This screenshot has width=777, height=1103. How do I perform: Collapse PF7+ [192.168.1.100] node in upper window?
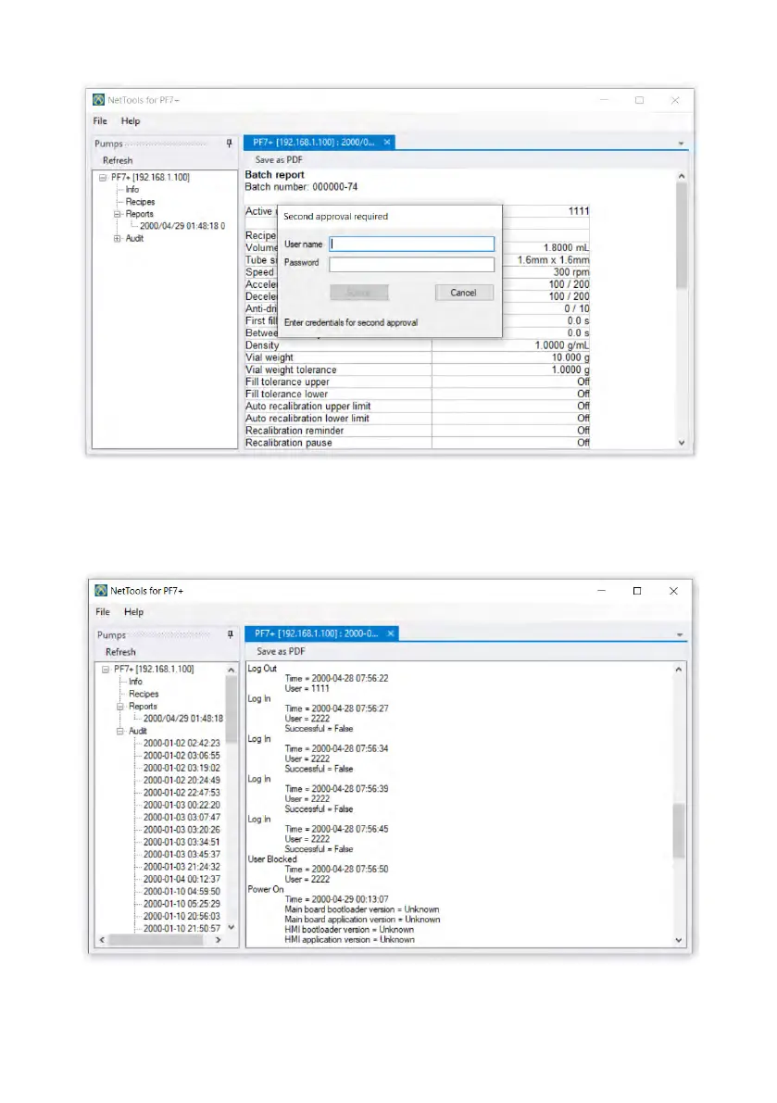pos(103,177)
